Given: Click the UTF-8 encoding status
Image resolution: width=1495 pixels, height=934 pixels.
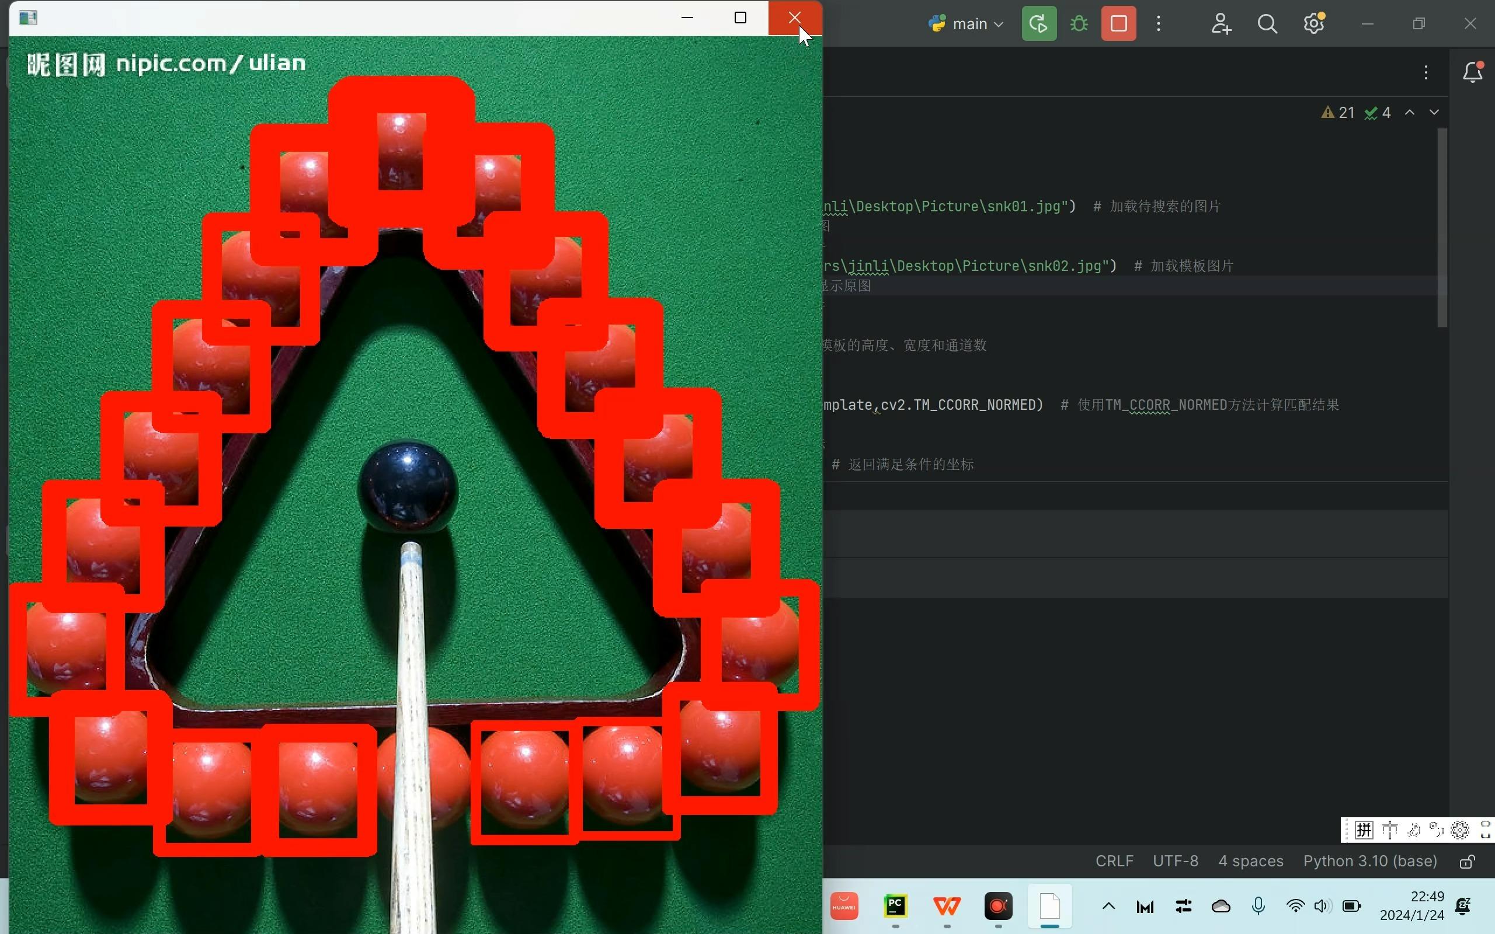Looking at the screenshot, I should pyautogui.click(x=1175, y=861).
